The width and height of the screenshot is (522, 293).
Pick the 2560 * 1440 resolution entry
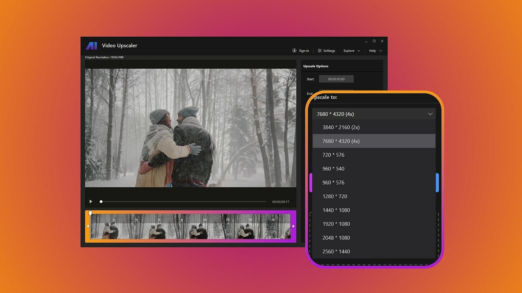(336, 251)
